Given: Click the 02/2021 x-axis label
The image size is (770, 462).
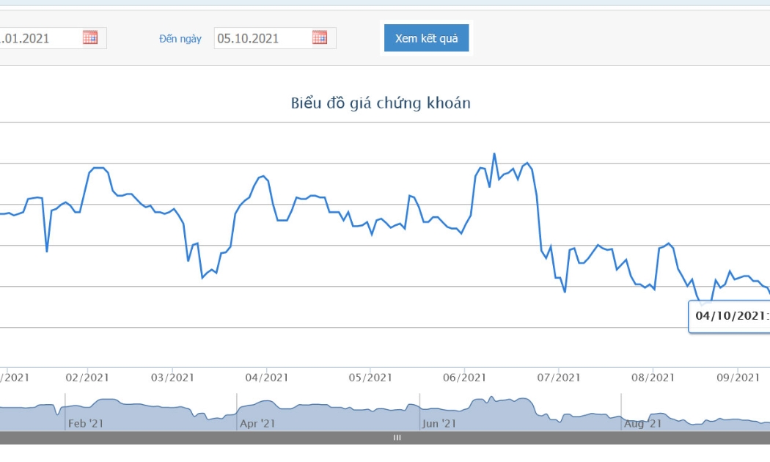Looking at the screenshot, I should [x=87, y=378].
